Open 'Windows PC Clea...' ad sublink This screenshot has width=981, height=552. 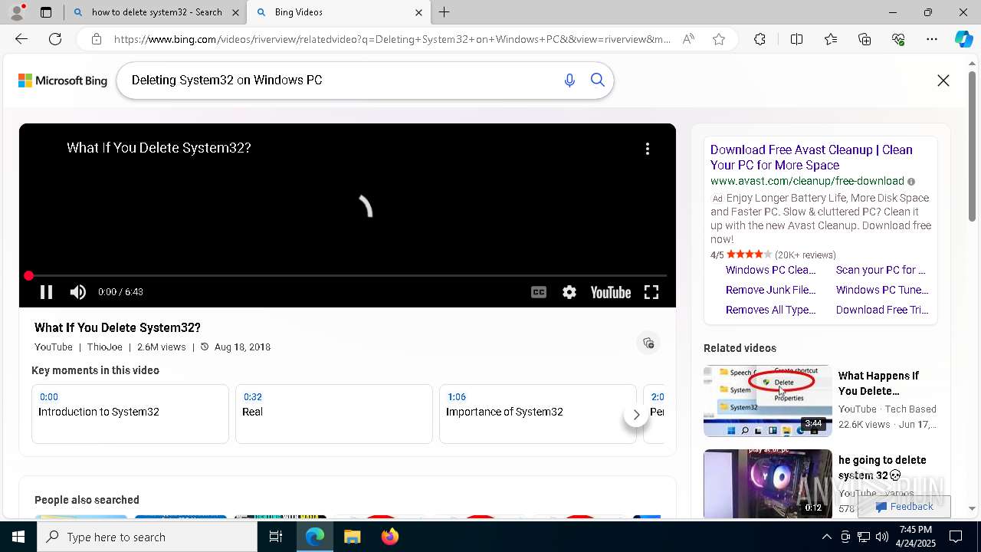[x=771, y=270]
